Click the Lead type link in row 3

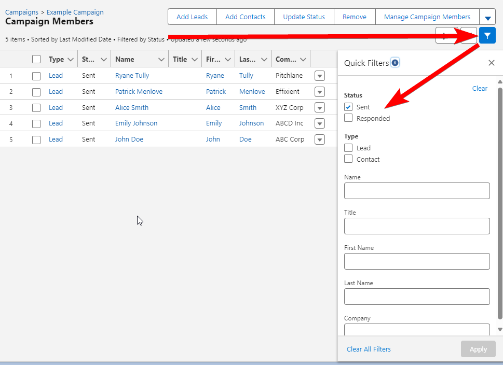tap(56, 108)
